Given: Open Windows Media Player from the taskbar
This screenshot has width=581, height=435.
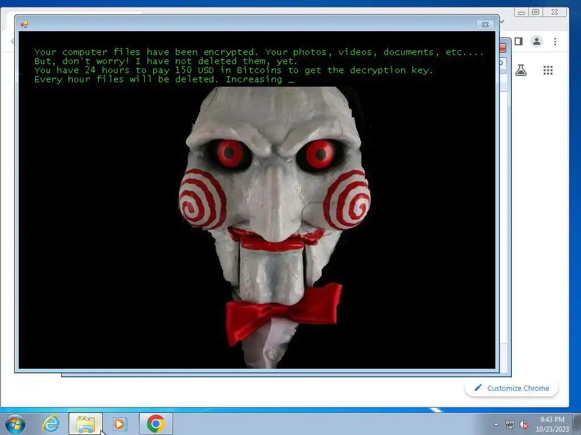Looking at the screenshot, I should (120, 424).
